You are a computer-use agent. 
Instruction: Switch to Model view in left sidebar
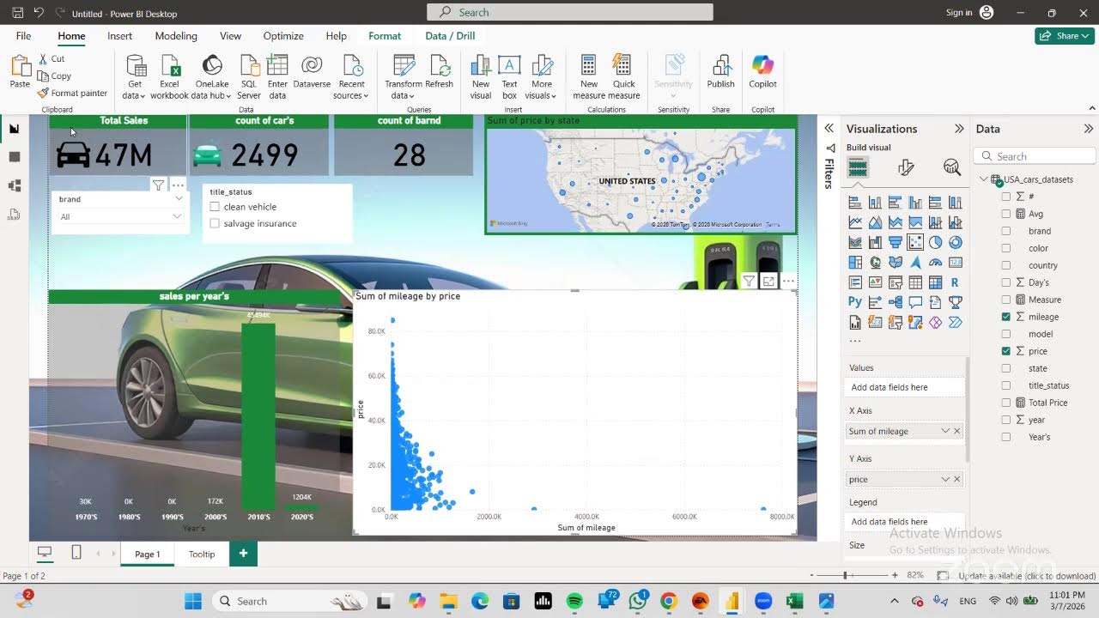pos(14,185)
